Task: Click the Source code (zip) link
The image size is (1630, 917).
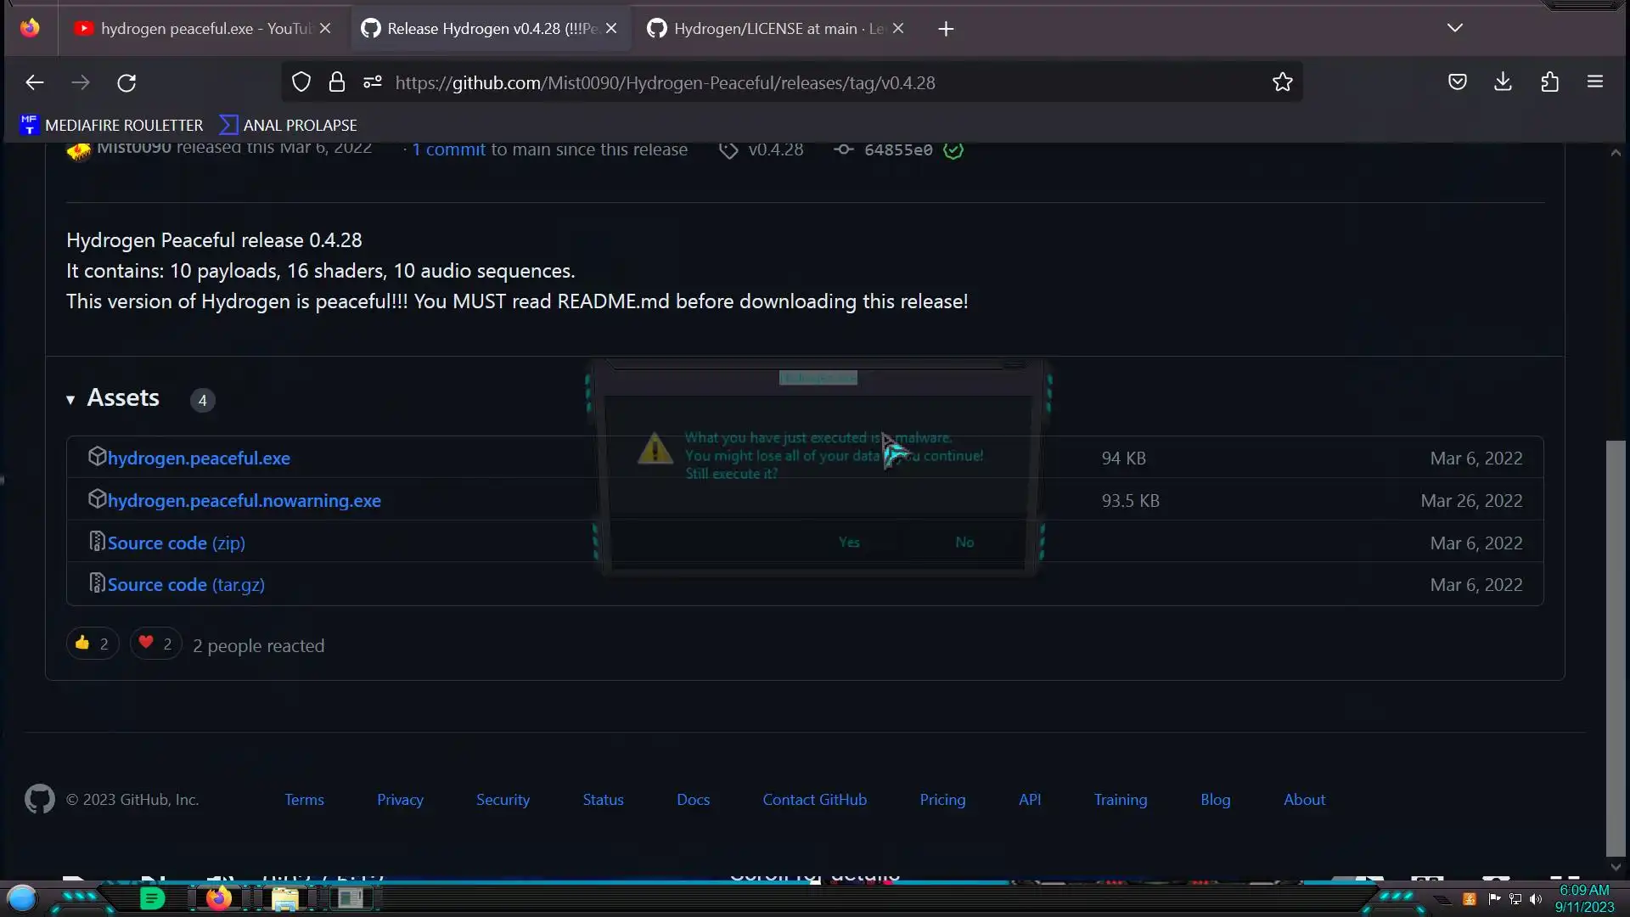Action: click(x=176, y=543)
